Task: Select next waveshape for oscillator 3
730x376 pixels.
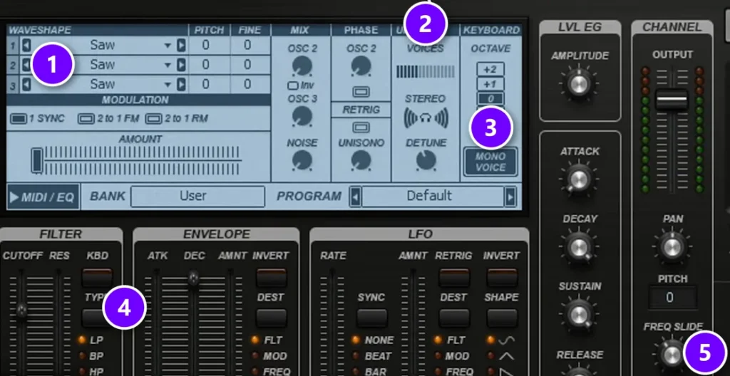Action: pyautogui.click(x=181, y=84)
